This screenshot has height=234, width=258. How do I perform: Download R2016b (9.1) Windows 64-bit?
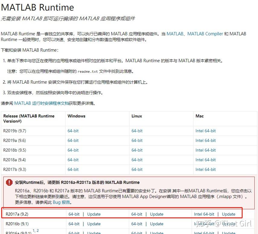point(74,224)
